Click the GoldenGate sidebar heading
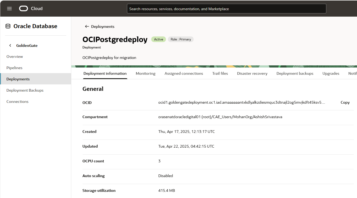Viewport: 357px width, 198px height. [x=27, y=46]
